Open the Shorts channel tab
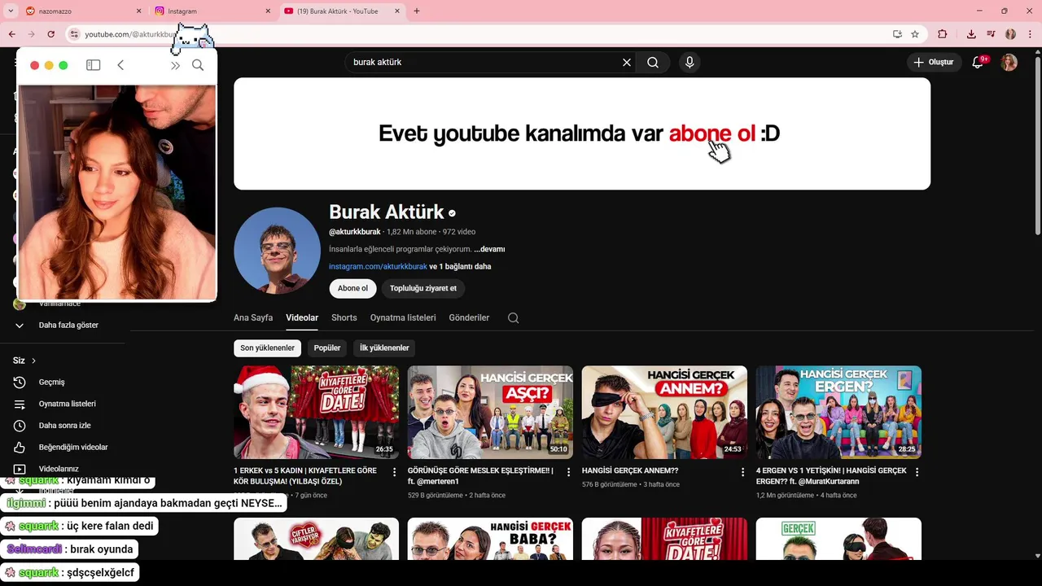 tap(344, 318)
